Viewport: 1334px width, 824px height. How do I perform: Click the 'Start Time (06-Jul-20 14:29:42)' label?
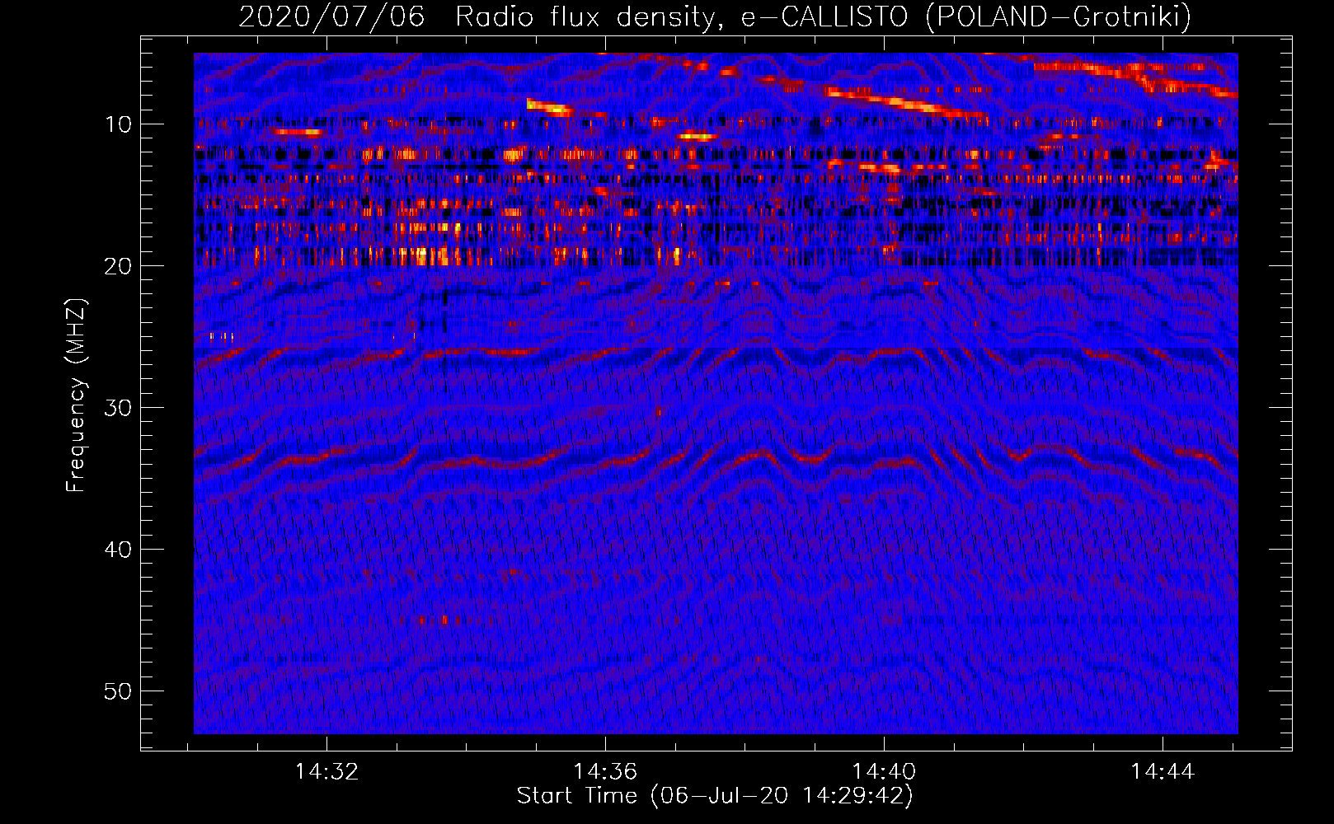tap(715, 796)
